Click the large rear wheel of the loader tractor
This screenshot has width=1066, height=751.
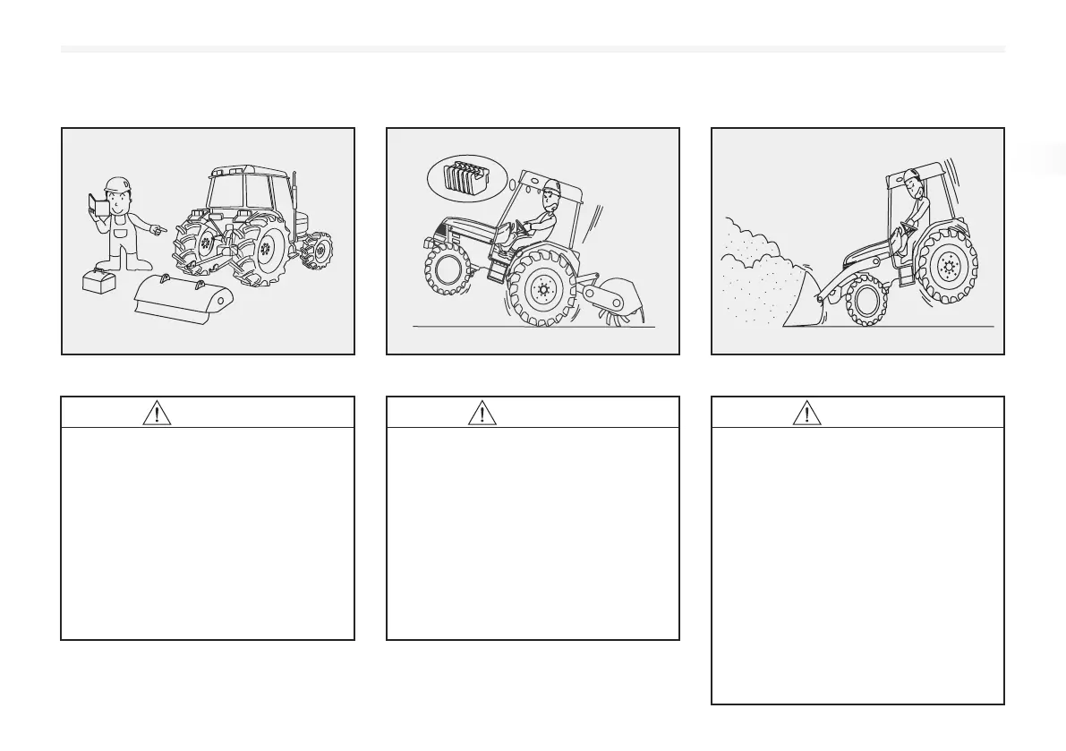[947, 265]
